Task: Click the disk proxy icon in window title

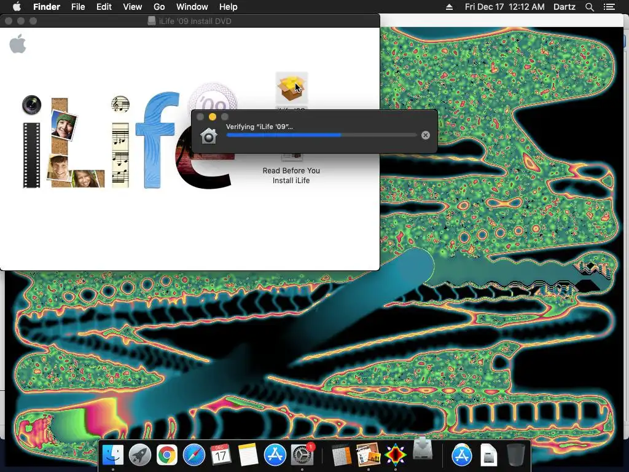Action: coord(152,21)
